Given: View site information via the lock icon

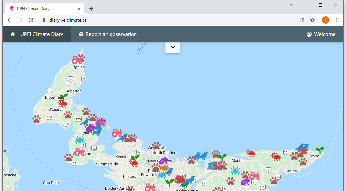Looking at the screenshot, I should [x=44, y=20].
